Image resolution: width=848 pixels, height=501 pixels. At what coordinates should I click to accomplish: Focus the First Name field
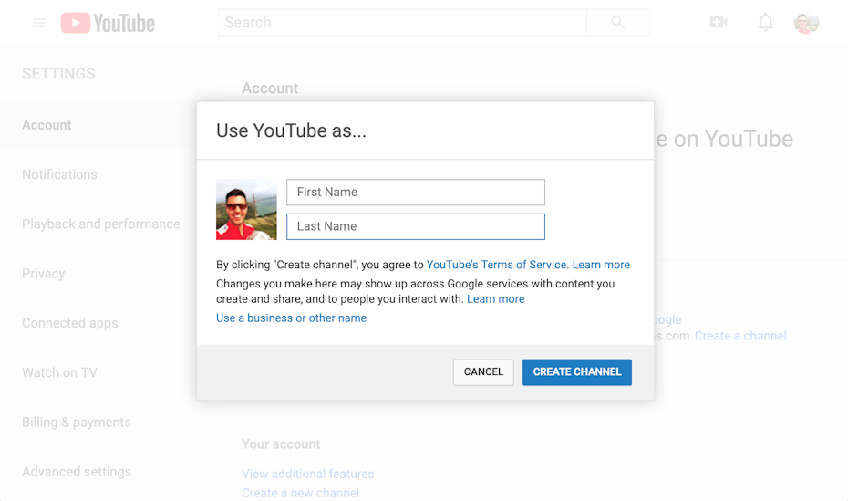click(416, 193)
